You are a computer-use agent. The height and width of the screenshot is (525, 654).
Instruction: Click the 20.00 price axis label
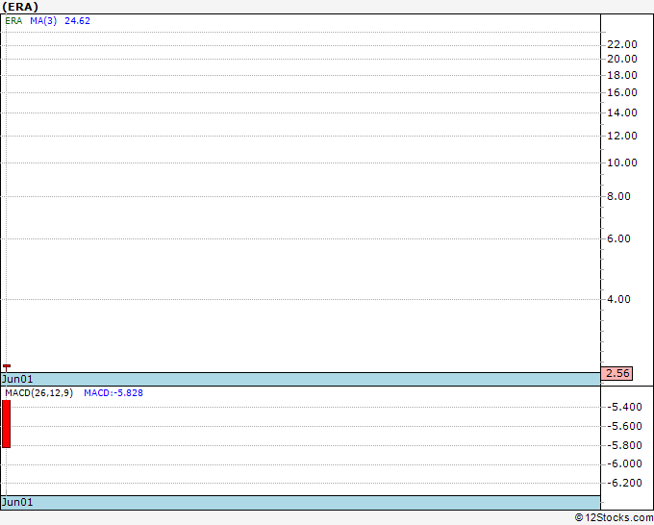coord(622,59)
